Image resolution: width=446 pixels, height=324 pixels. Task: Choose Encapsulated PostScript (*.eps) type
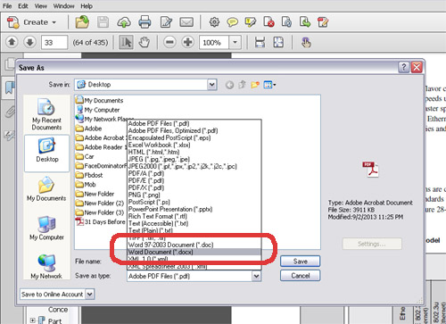point(194,137)
